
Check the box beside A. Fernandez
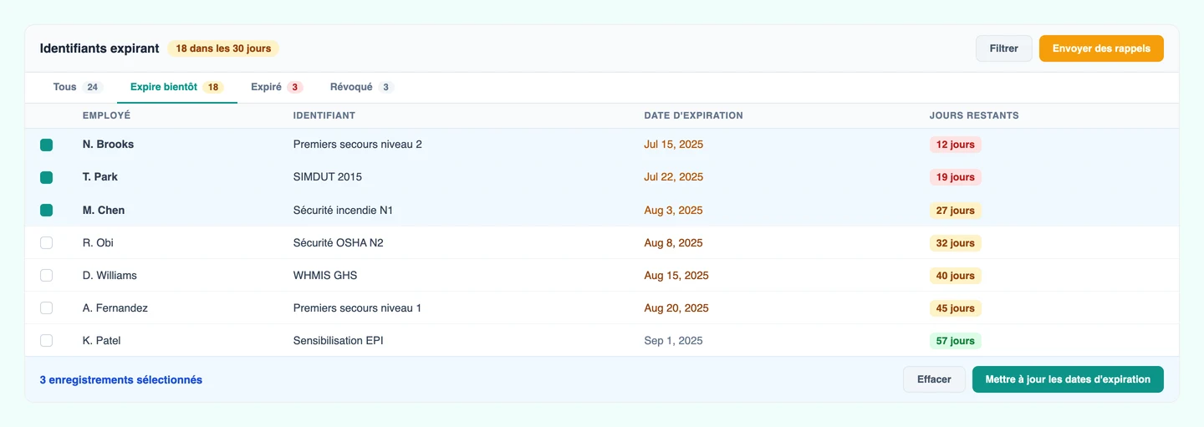(47, 308)
